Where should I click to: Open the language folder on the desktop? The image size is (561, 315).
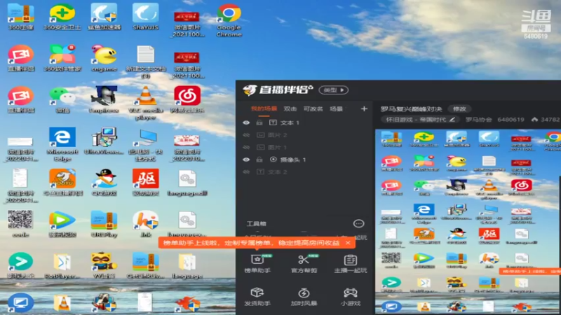pyautogui.click(x=187, y=265)
